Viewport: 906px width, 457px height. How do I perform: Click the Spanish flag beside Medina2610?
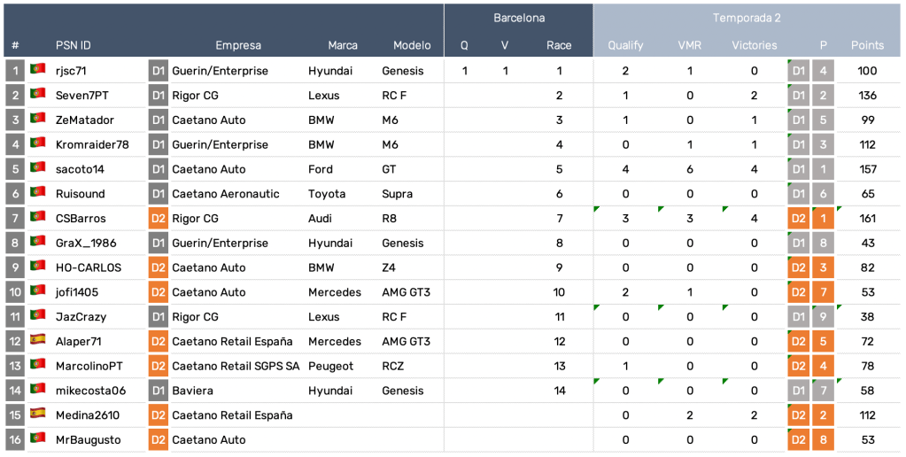click(38, 414)
